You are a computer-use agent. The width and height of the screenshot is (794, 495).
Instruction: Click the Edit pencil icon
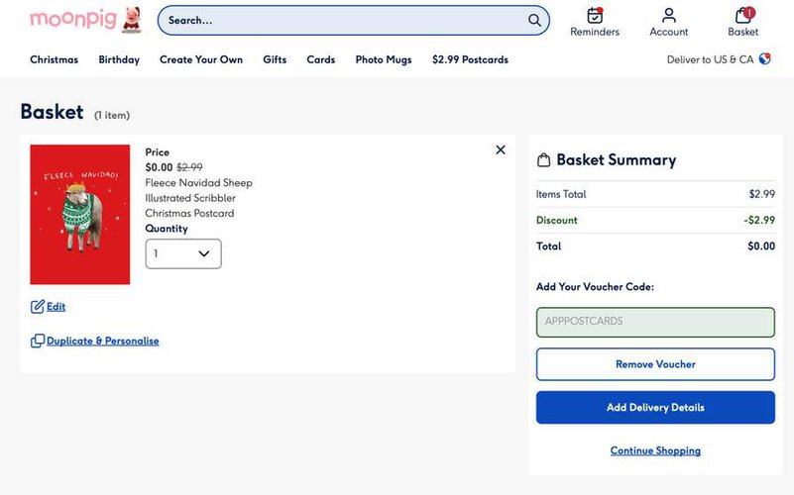click(x=38, y=307)
